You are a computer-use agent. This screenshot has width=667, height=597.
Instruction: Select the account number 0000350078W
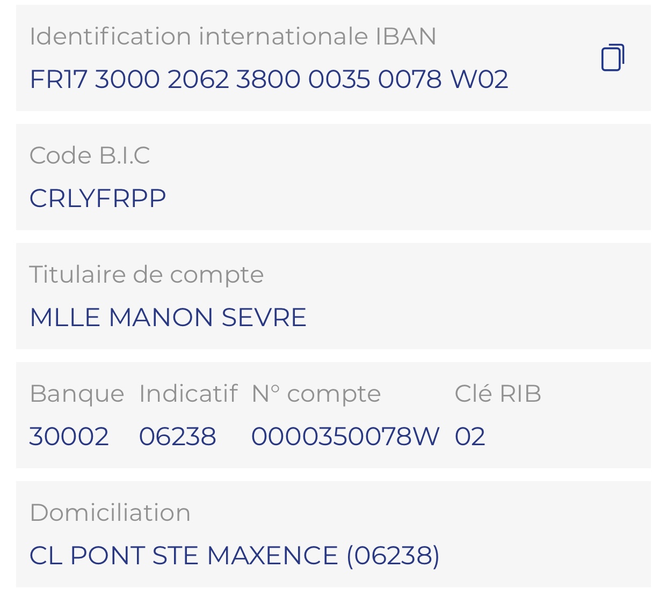pyautogui.click(x=345, y=436)
